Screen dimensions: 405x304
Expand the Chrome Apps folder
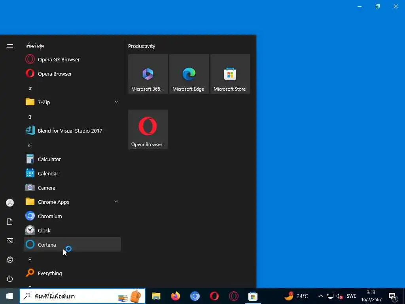(x=72, y=202)
